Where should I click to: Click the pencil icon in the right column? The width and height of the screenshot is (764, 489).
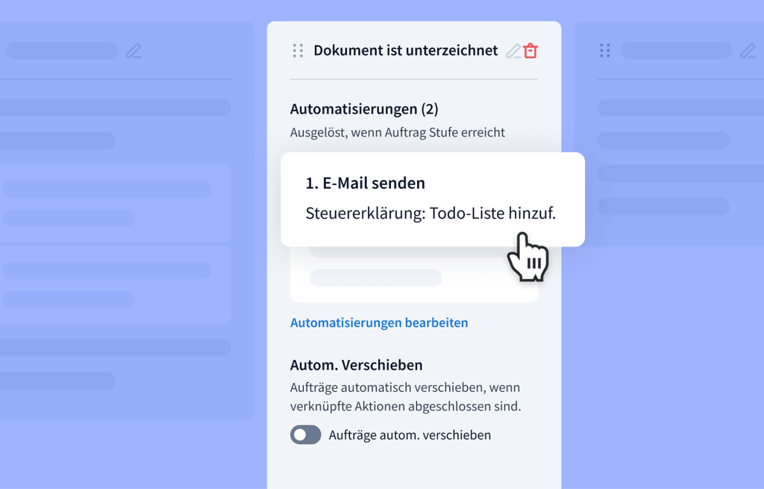[x=748, y=51]
